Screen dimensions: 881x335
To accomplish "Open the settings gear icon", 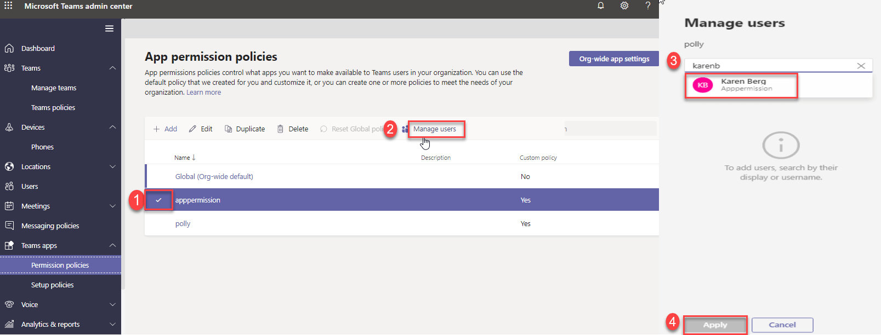I will [x=624, y=6].
